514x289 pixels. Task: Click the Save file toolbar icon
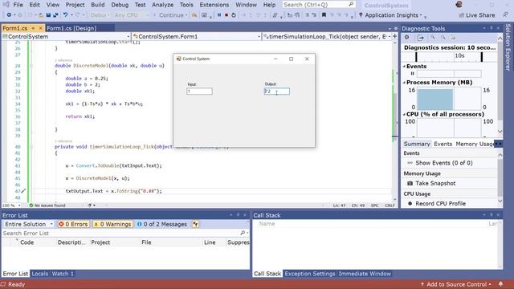click(48, 15)
